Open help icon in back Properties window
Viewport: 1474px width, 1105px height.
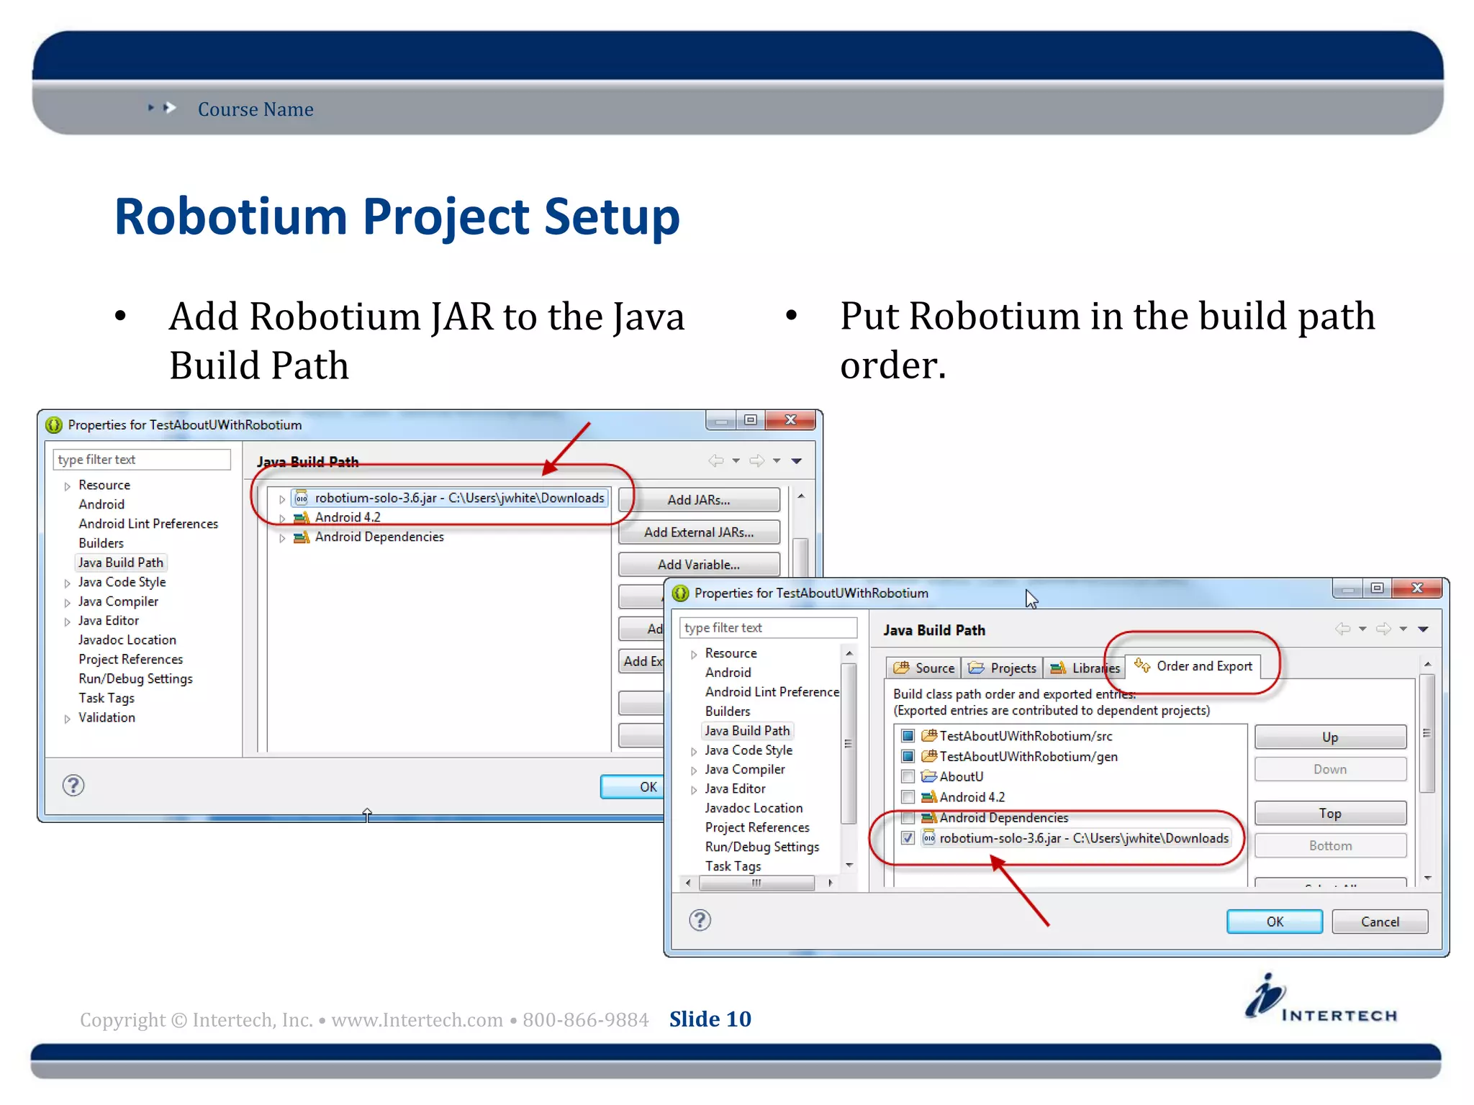73,785
